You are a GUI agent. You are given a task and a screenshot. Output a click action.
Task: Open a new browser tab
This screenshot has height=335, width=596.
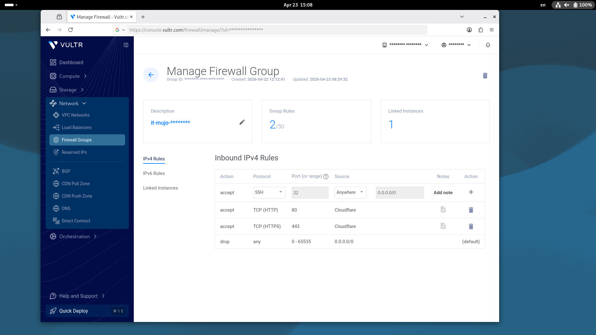(x=143, y=17)
